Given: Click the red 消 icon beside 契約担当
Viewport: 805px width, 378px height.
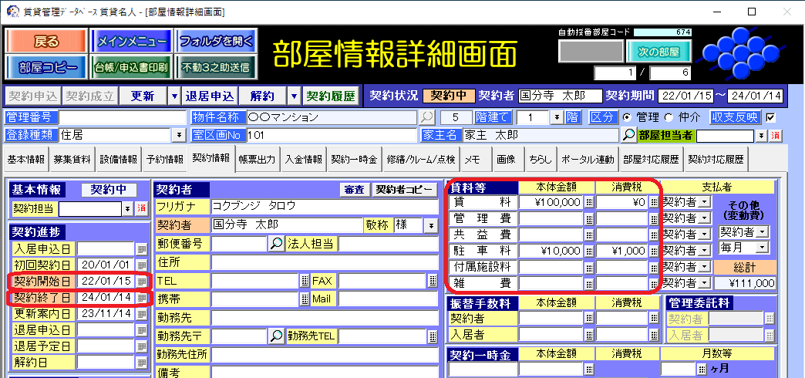Looking at the screenshot, I should [x=141, y=209].
